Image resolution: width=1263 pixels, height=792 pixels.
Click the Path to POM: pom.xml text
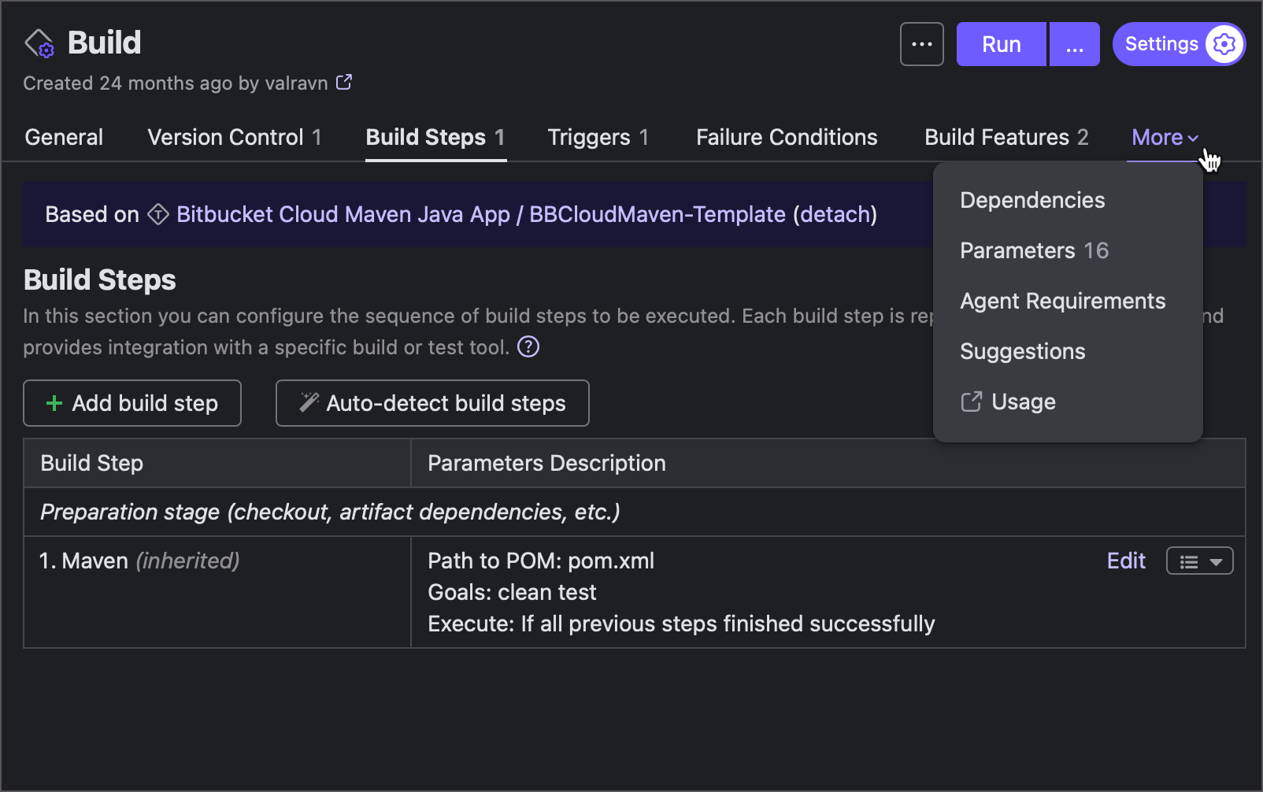541,561
